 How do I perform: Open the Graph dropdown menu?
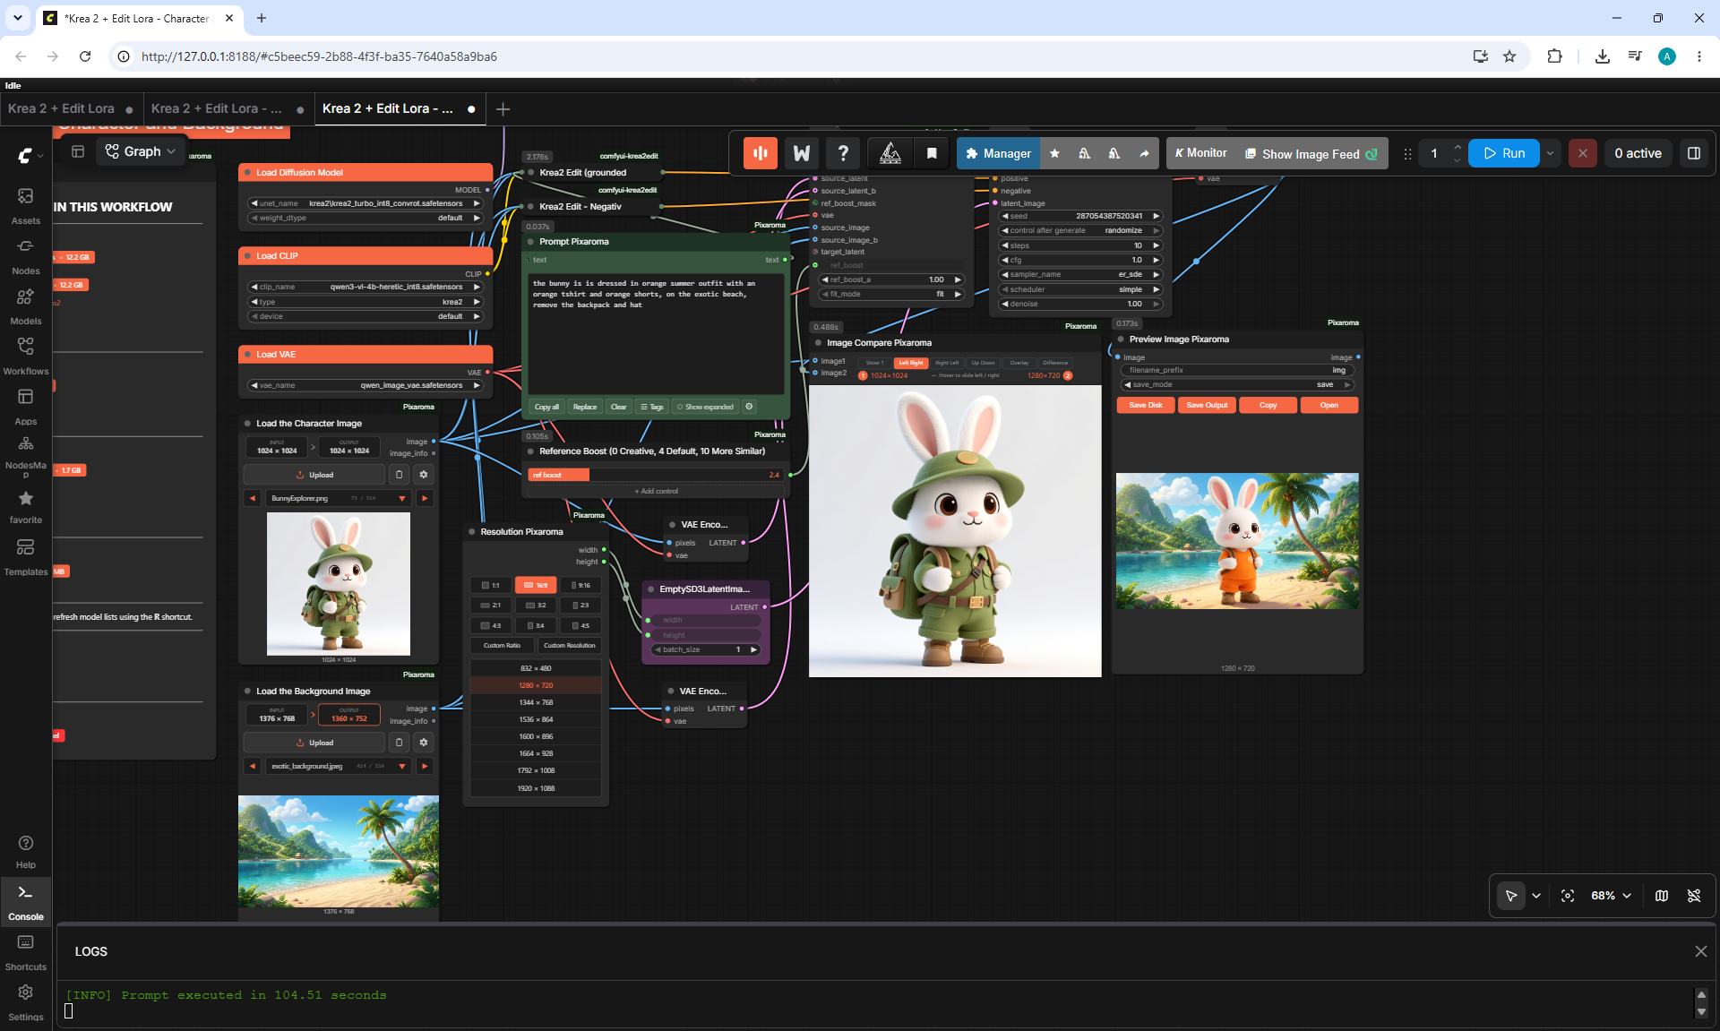tap(141, 151)
